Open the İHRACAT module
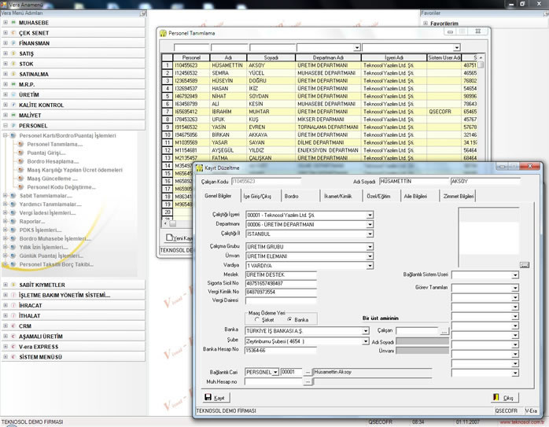Image resolution: width=549 pixels, height=427 pixels. tap(73, 306)
